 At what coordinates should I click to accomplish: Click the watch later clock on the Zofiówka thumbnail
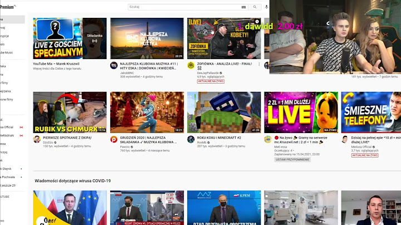(x=257, y=22)
